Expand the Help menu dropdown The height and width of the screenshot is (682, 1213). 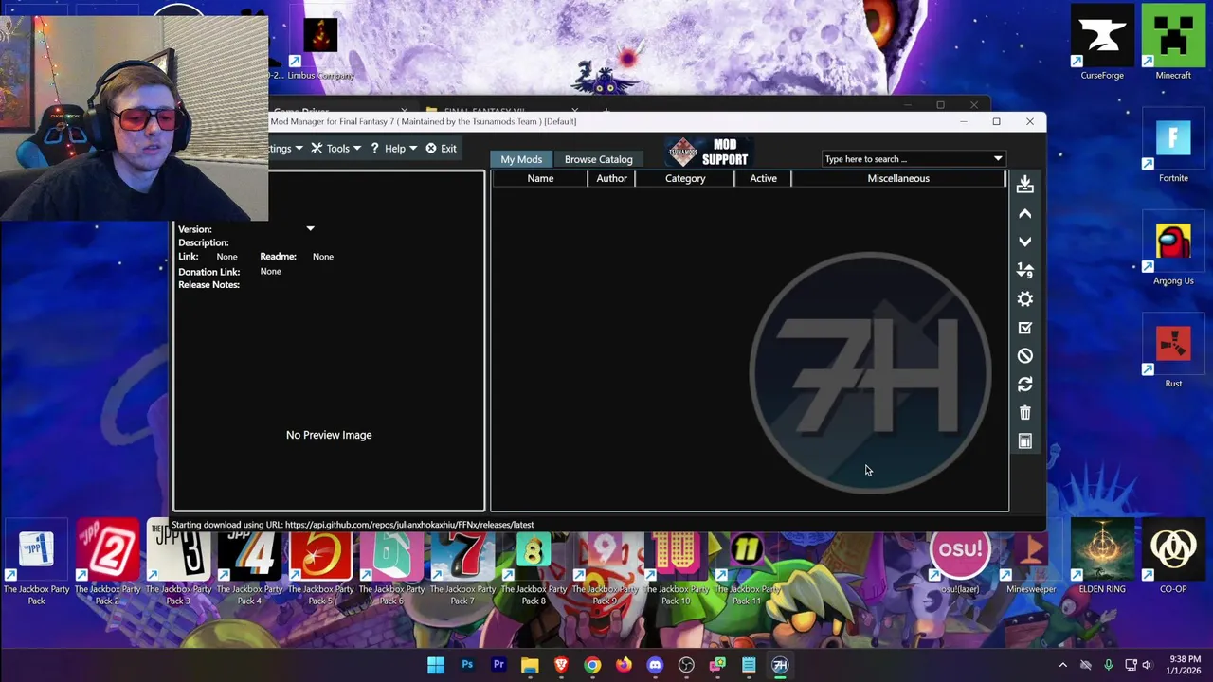tap(393, 149)
